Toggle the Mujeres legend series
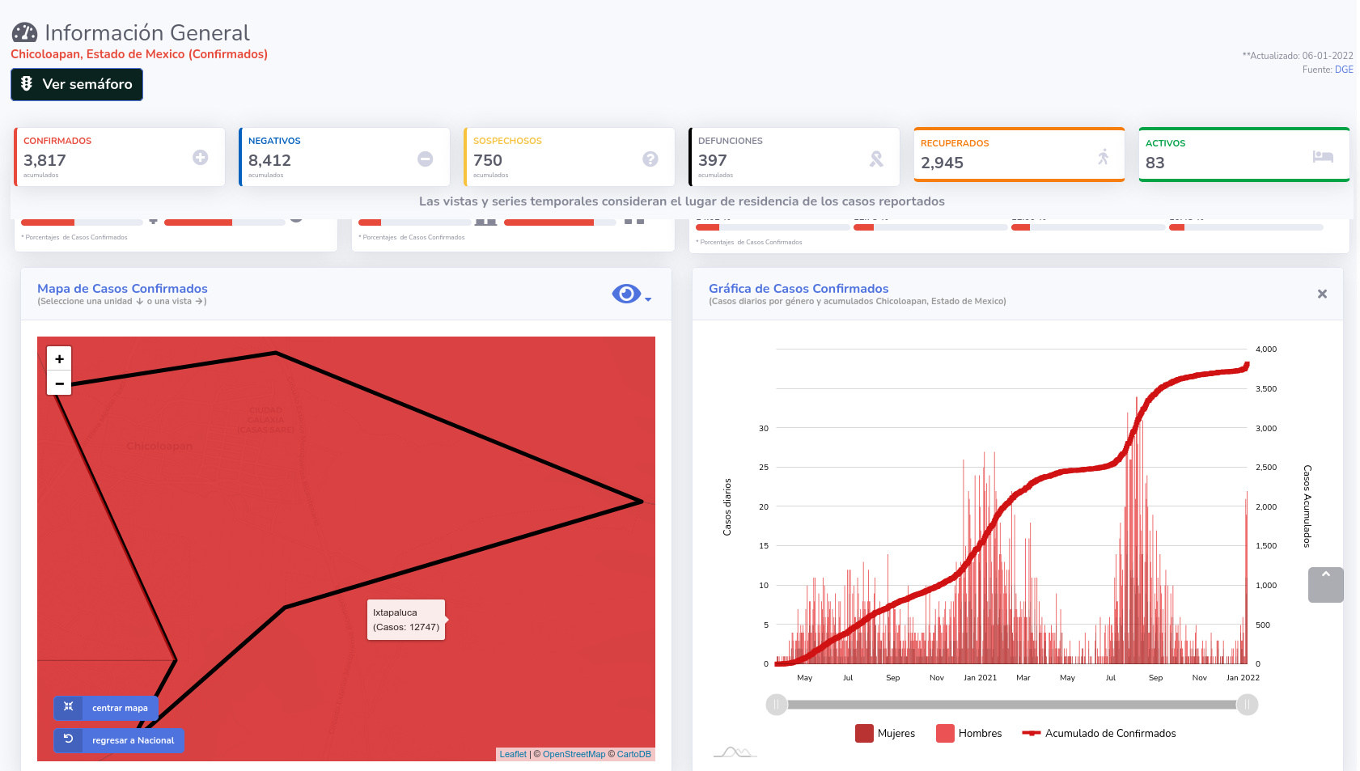The image size is (1360, 771). click(x=885, y=733)
